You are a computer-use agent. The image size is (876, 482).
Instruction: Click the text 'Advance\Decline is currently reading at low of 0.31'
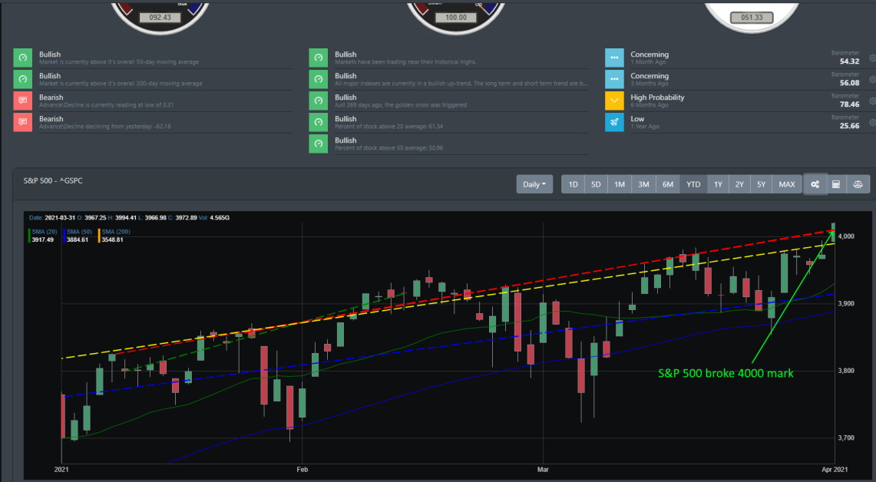point(106,105)
